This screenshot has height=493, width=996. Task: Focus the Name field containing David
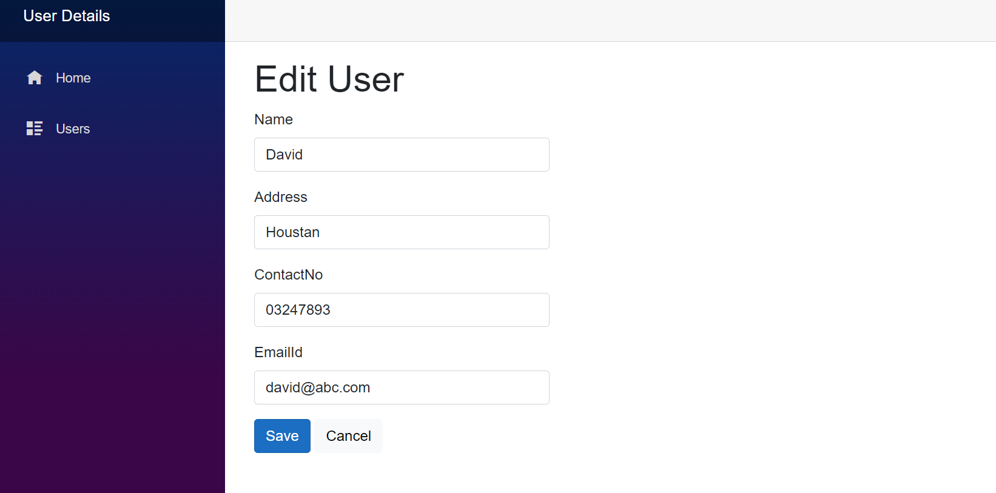[402, 155]
